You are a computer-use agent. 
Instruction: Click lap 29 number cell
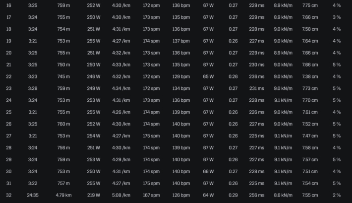[x=8, y=160]
